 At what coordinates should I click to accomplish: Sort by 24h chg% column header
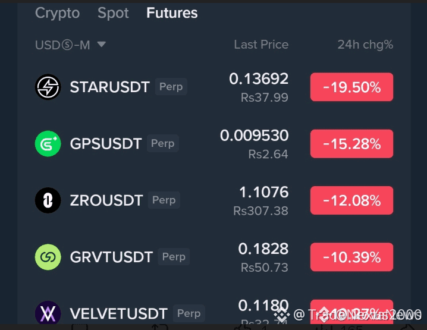pyautogui.click(x=365, y=45)
